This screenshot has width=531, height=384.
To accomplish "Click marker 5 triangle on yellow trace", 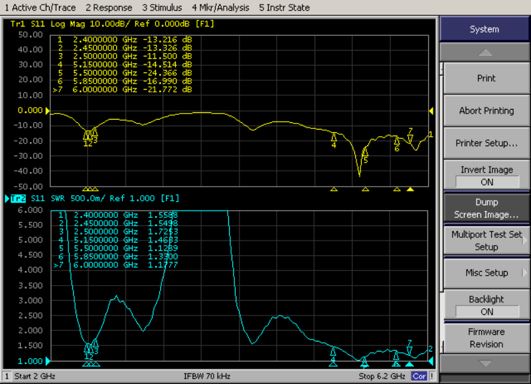I will [365, 152].
